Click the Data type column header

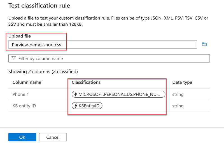pyautogui.click(x=182, y=82)
